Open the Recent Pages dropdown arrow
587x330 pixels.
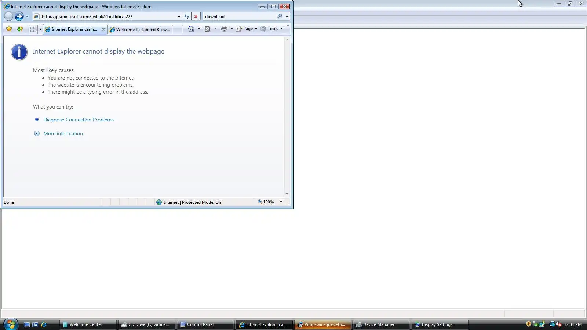point(27,16)
